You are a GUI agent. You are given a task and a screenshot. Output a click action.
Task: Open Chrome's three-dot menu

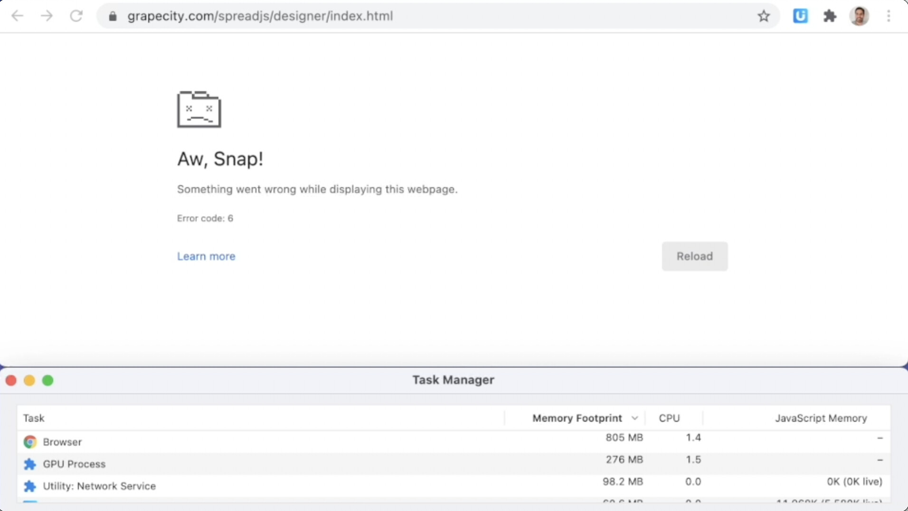pyautogui.click(x=889, y=16)
